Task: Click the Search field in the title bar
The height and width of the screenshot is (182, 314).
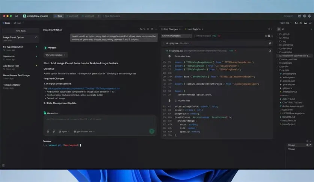Action: 288,16
